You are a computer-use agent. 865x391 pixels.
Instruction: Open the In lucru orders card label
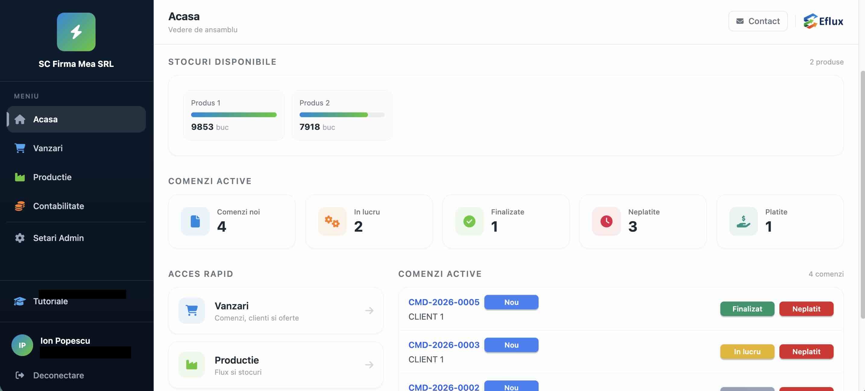coord(367,212)
